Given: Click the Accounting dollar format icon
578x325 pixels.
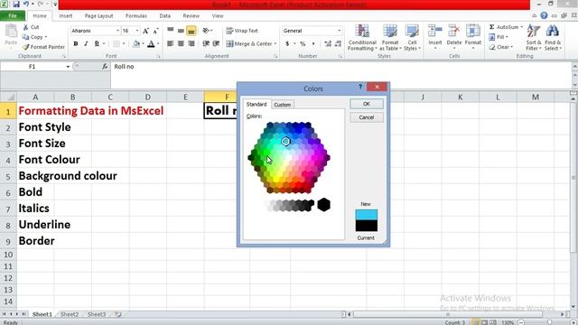Looking at the screenshot, I should (x=287, y=43).
